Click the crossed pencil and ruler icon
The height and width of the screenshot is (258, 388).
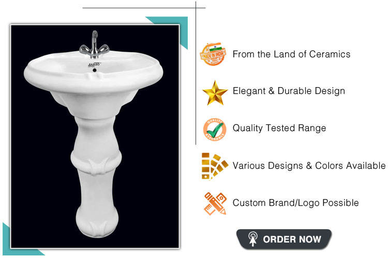point(215,204)
